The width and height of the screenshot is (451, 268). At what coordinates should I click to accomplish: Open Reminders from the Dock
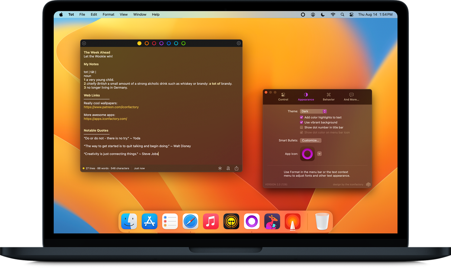pos(170,221)
